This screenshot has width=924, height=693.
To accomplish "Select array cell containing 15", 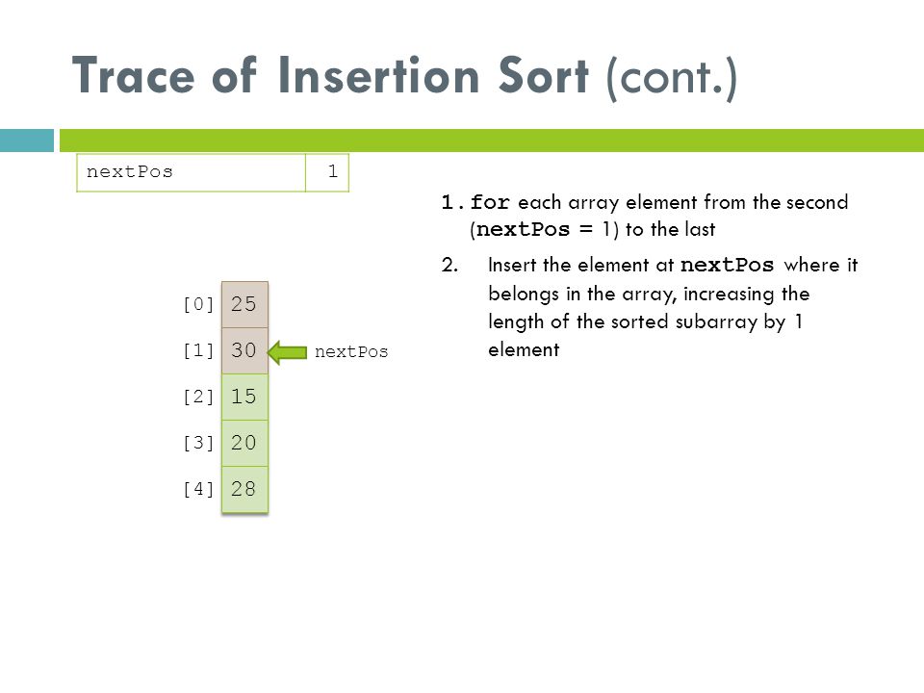I will pyautogui.click(x=244, y=397).
